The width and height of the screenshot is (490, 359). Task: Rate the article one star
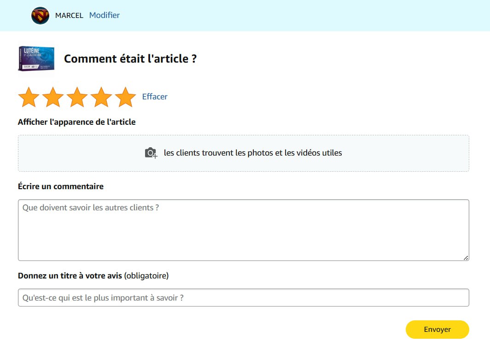(x=29, y=97)
